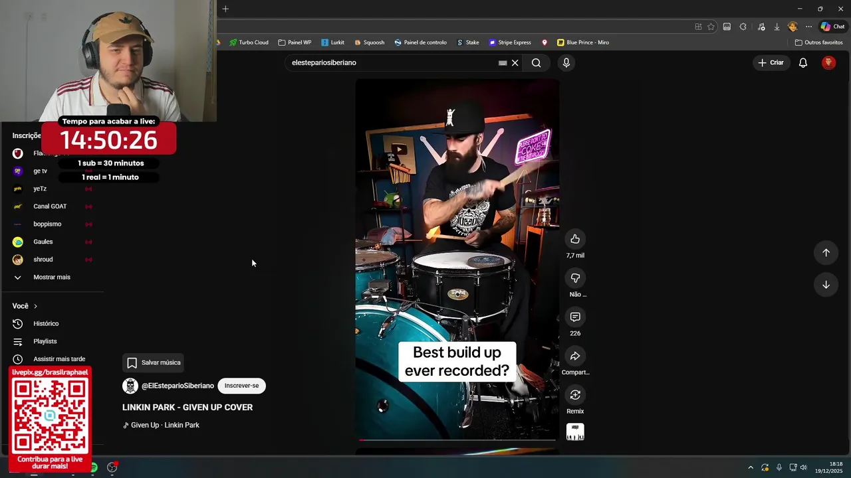
Task: Open the Stake bookmark
Action: (468, 42)
